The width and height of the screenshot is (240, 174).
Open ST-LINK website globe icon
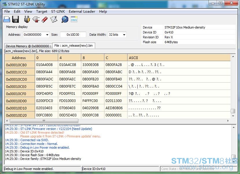(x=65, y=19)
